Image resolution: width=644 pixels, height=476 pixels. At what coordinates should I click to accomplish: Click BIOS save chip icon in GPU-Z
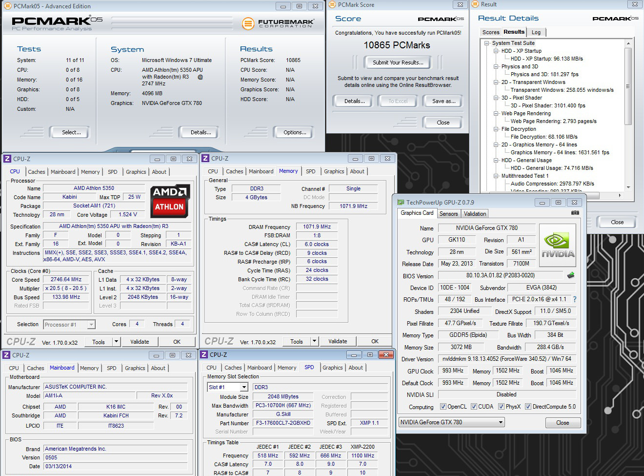pos(571,275)
